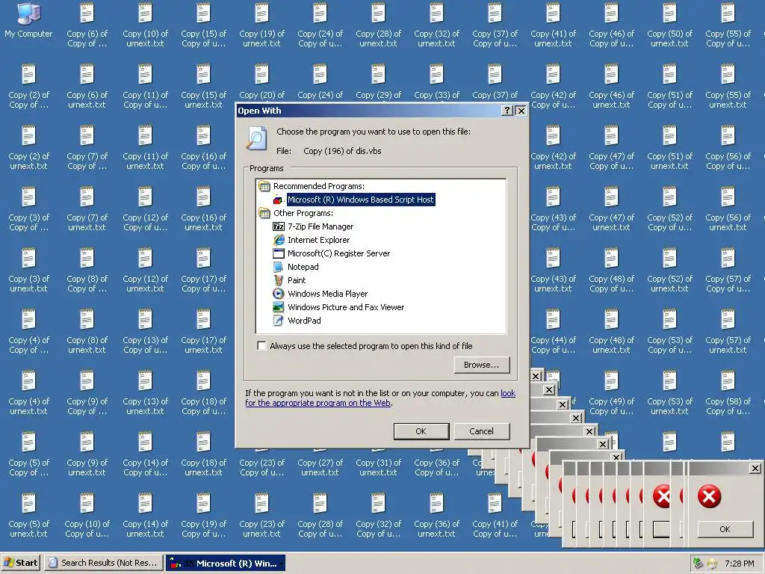Click the red error icon in front error dialog
The height and width of the screenshot is (574, 765).
click(x=709, y=496)
